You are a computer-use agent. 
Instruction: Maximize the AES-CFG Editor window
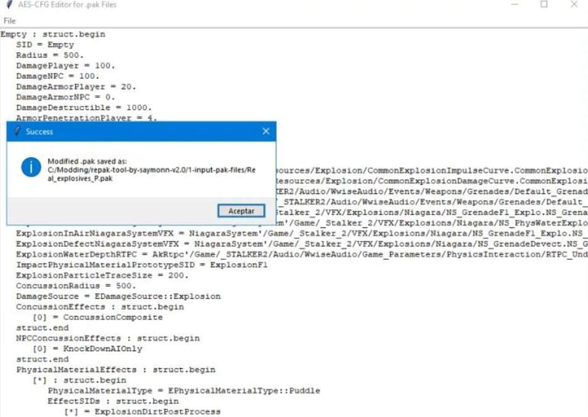(x=544, y=5)
